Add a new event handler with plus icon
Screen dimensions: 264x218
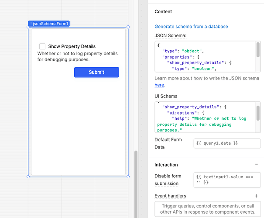tap(256, 196)
